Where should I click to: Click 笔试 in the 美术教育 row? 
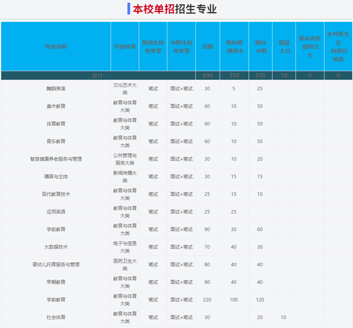[153, 106]
